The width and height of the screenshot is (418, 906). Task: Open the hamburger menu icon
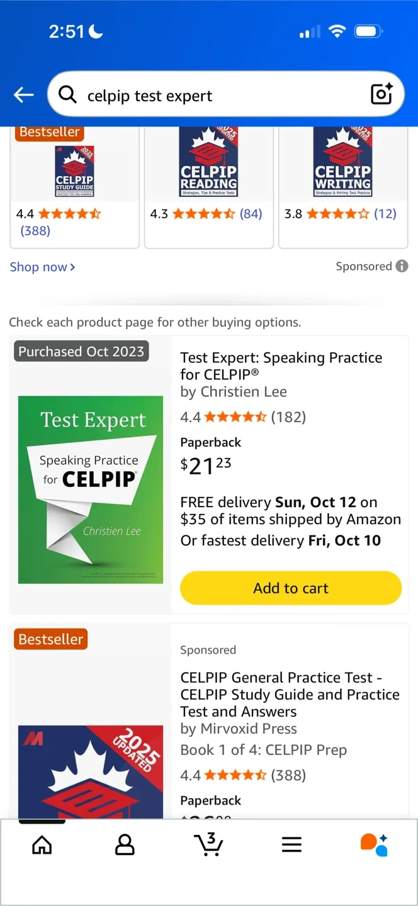pyautogui.click(x=291, y=845)
